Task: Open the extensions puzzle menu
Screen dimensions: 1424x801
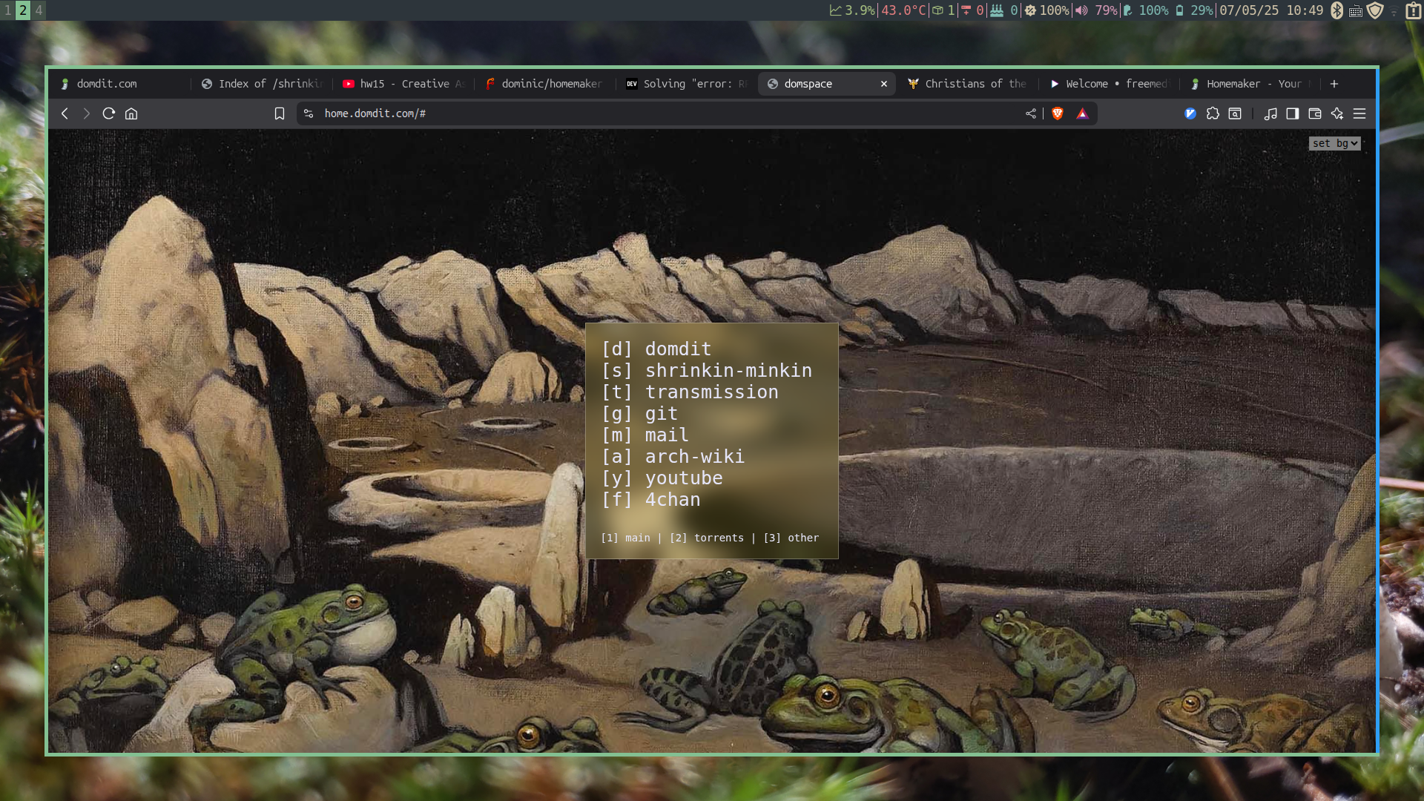Action: point(1213,113)
